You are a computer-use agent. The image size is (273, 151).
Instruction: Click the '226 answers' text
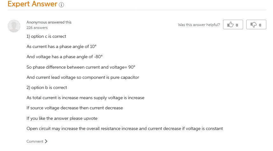(37, 28)
